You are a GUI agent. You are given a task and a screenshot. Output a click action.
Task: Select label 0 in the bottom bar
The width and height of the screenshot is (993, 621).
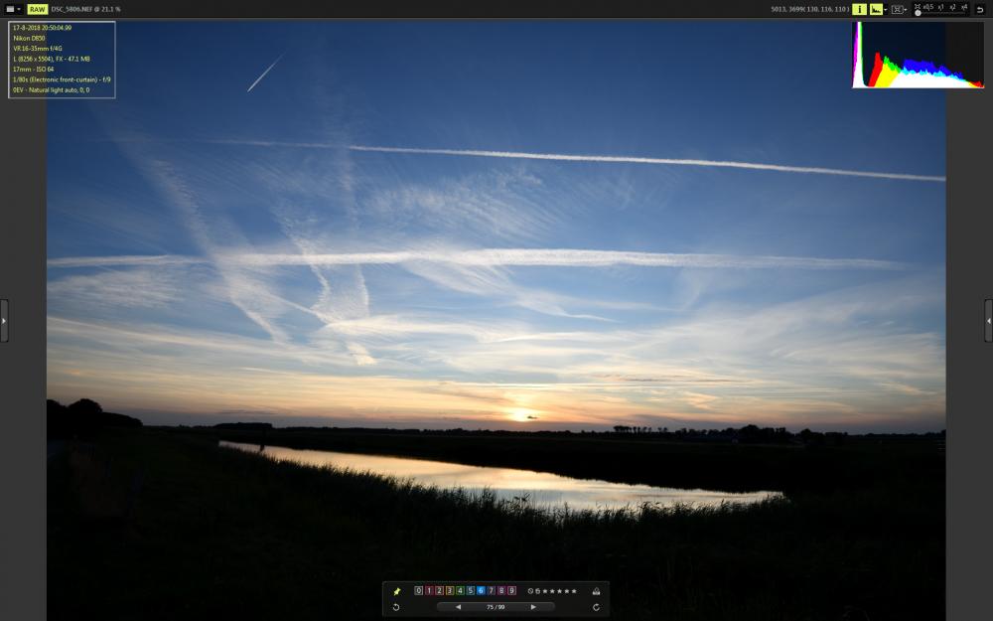coord(419,590)
